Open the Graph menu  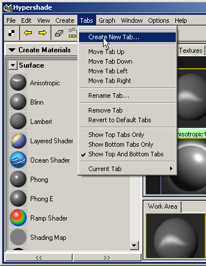107,20
